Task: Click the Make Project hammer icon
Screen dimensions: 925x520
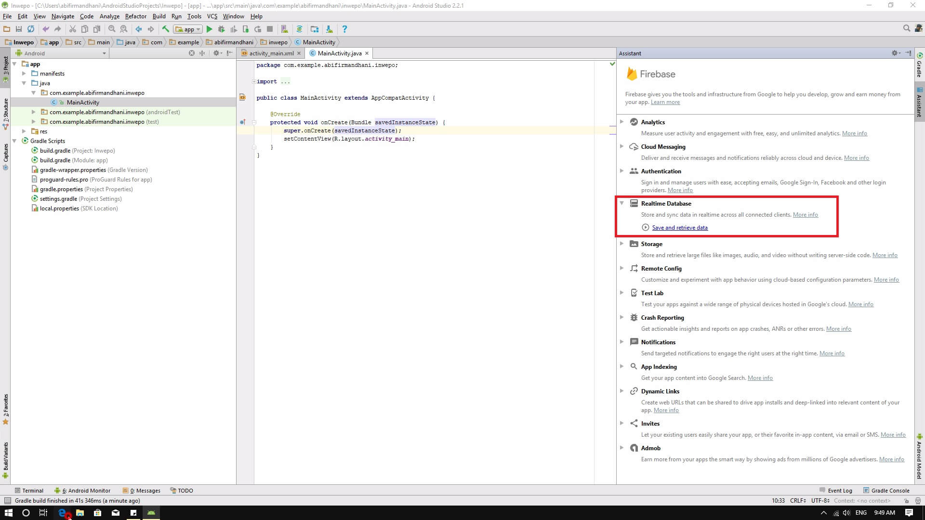Action: 165,29
